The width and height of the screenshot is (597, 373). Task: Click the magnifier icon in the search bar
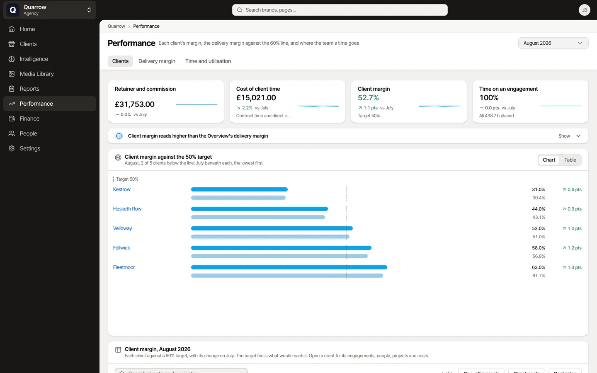click(x=240, y=10)
